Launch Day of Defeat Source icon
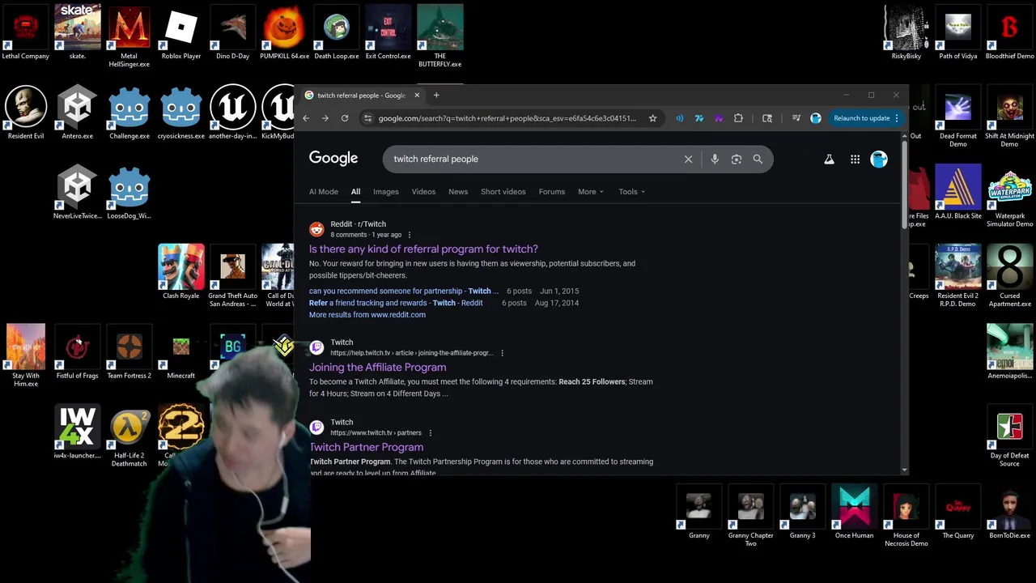 point(1010,435)
